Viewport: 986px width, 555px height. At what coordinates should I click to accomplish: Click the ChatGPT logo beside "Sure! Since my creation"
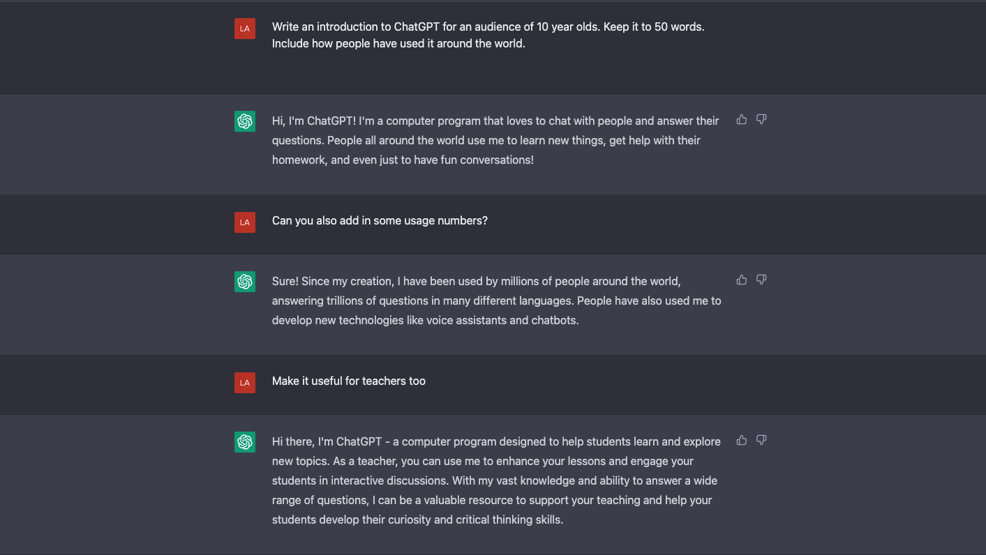point(245,282)
